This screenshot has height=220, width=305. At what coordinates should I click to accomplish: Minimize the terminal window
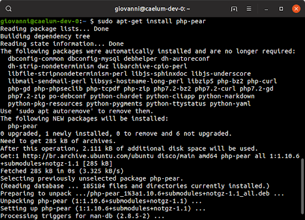click(x=266, y=9)
